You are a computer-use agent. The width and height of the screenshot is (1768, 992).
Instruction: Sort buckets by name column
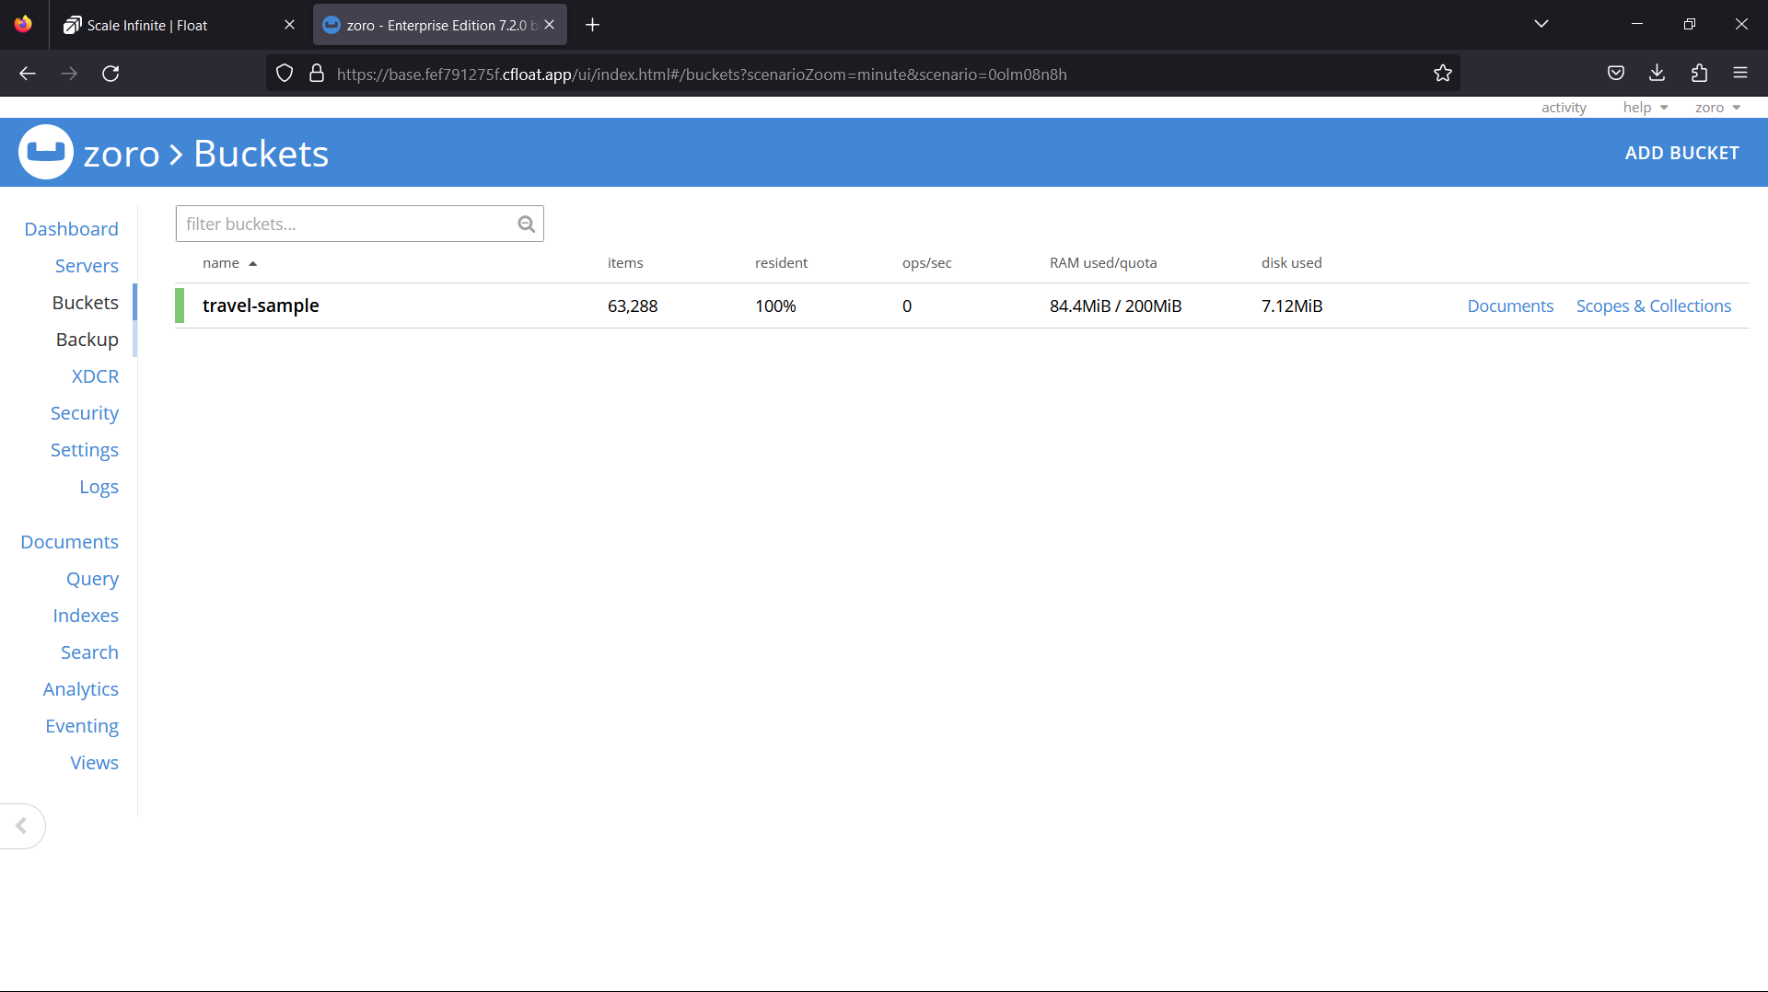coord(229,263)
